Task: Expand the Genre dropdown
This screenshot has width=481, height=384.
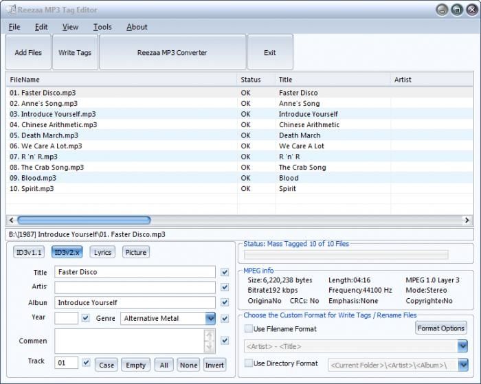Action: (210, 318)
